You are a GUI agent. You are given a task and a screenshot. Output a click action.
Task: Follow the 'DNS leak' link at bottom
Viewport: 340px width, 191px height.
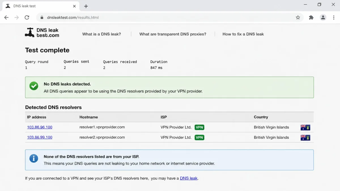189,178
